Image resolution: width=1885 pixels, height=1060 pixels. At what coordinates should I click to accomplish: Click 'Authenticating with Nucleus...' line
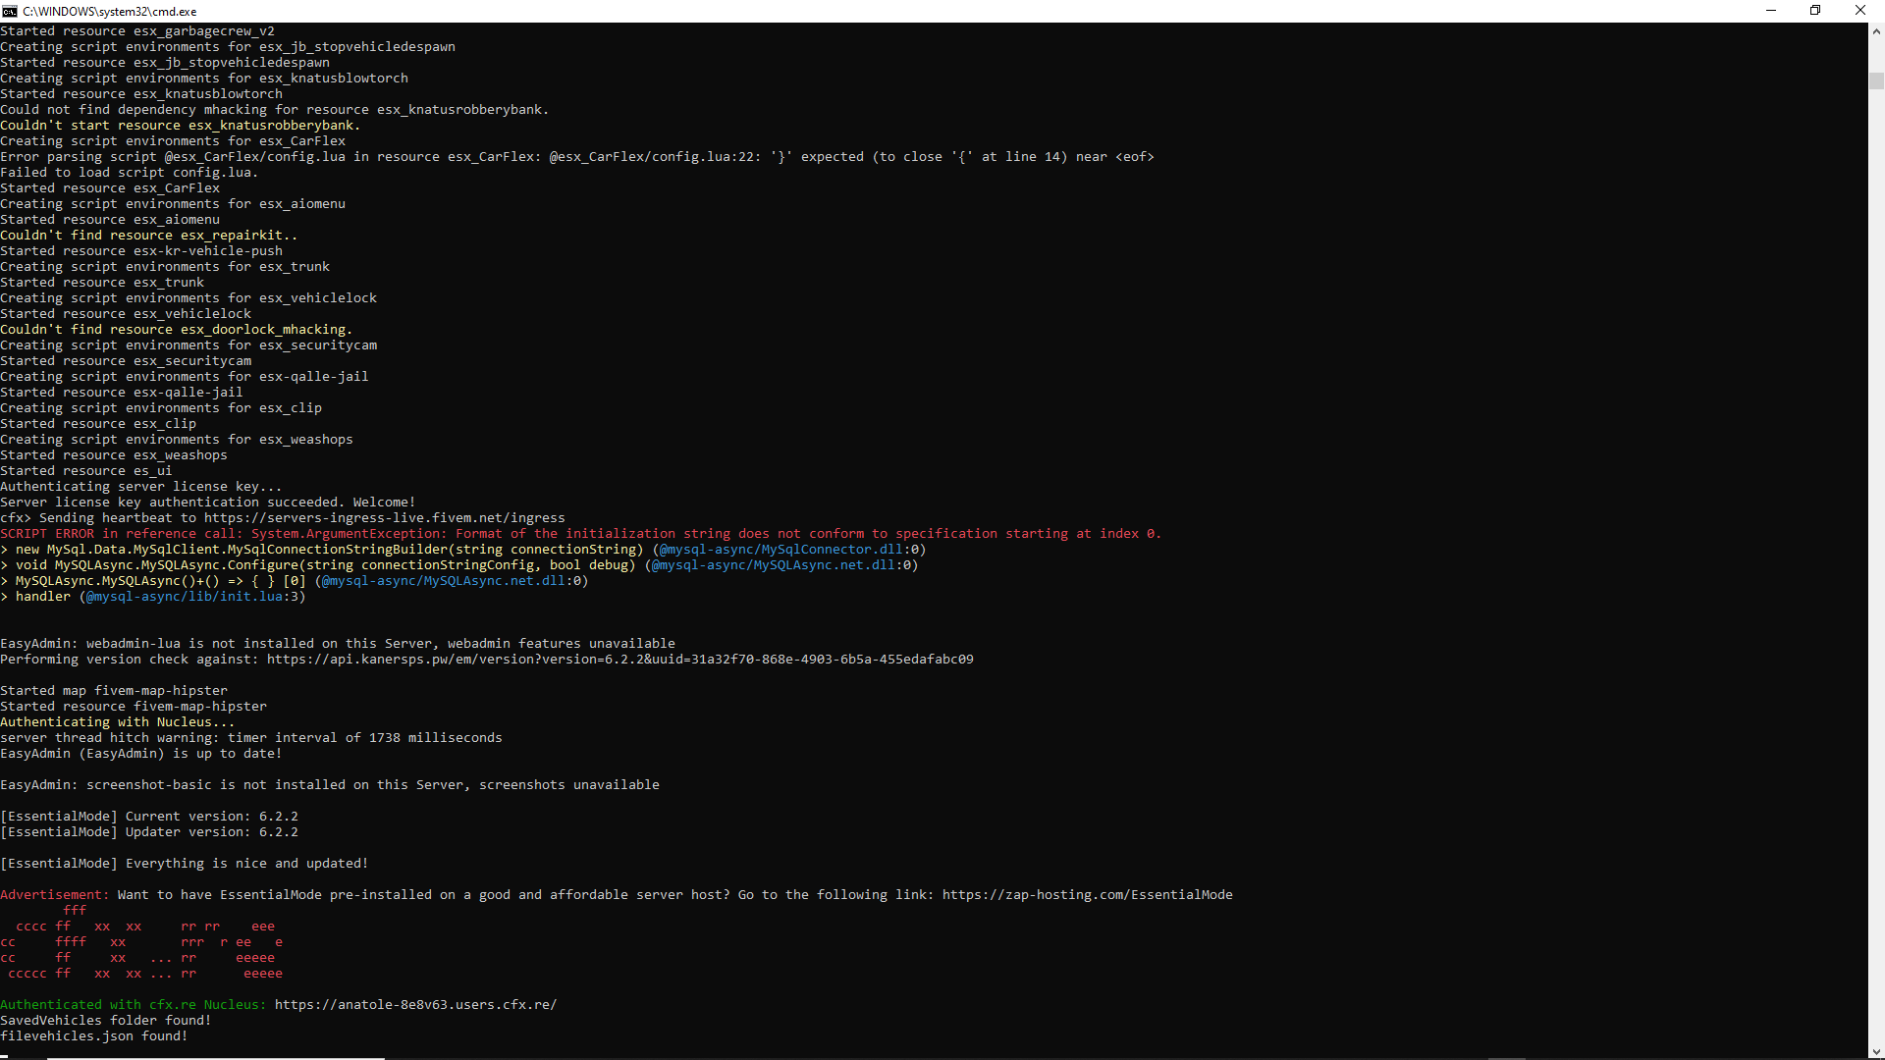[118, 722]
